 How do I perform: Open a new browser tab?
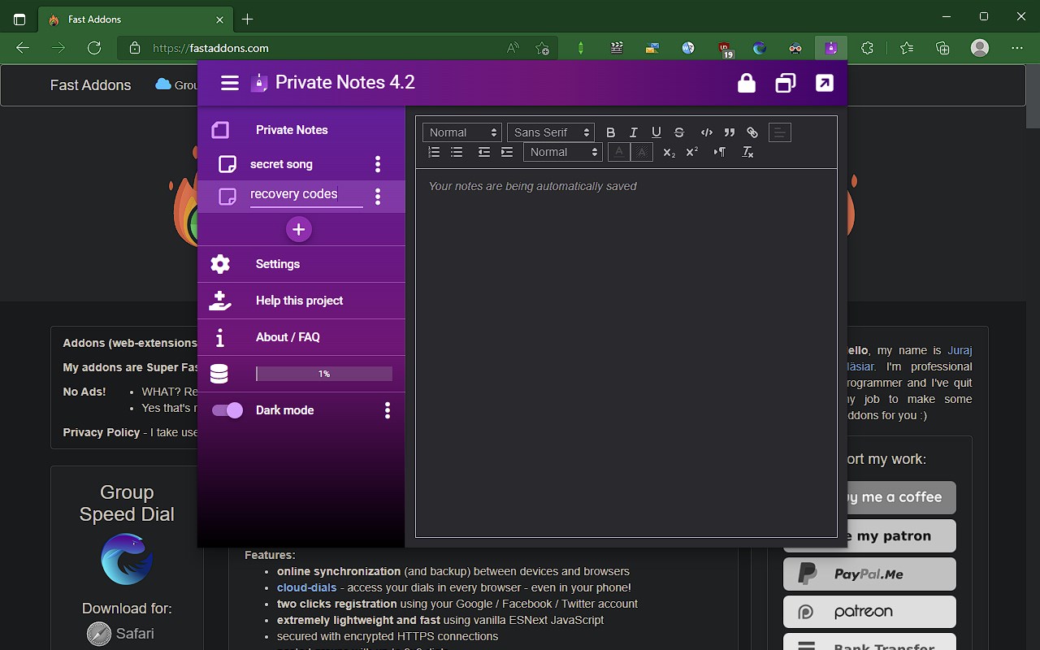pos(248,19)
